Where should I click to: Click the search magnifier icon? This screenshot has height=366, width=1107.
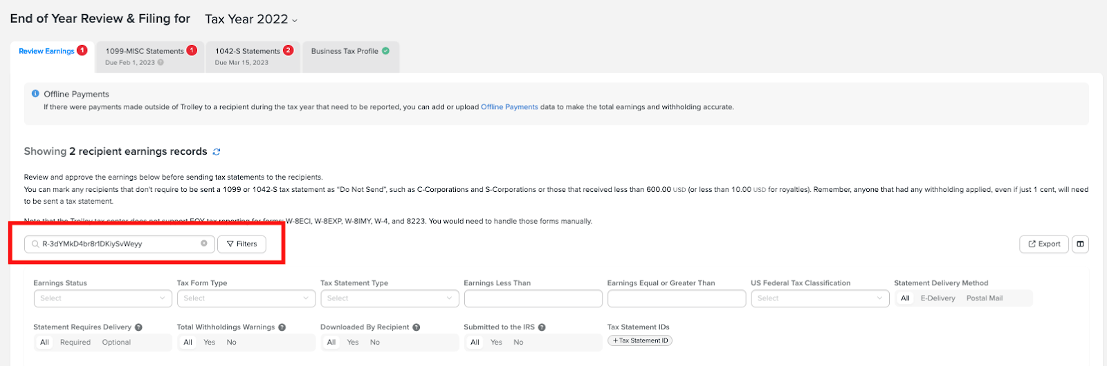pos(35,244)
